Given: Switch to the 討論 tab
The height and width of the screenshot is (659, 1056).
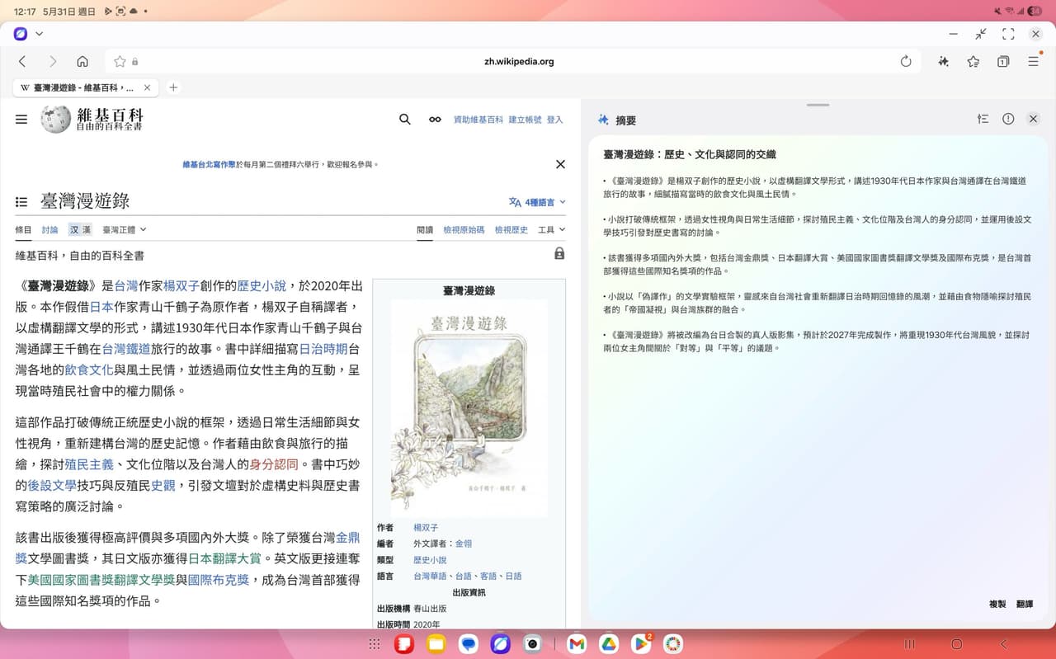Looking at the screenshot, I should tap(50, 229).
